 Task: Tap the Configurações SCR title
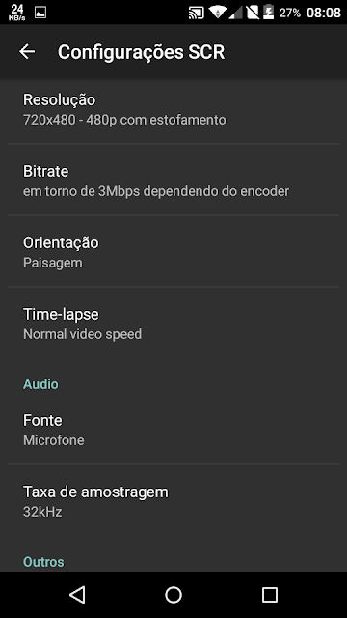tap(142, 52)
